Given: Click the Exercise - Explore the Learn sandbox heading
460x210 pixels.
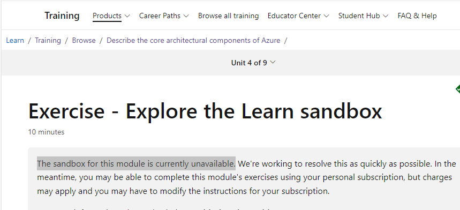Looking at the screenshot, I should tap(205, 111).
